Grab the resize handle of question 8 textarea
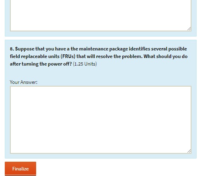The height and width of the screenshot is (176, 199). coord(189,151)
